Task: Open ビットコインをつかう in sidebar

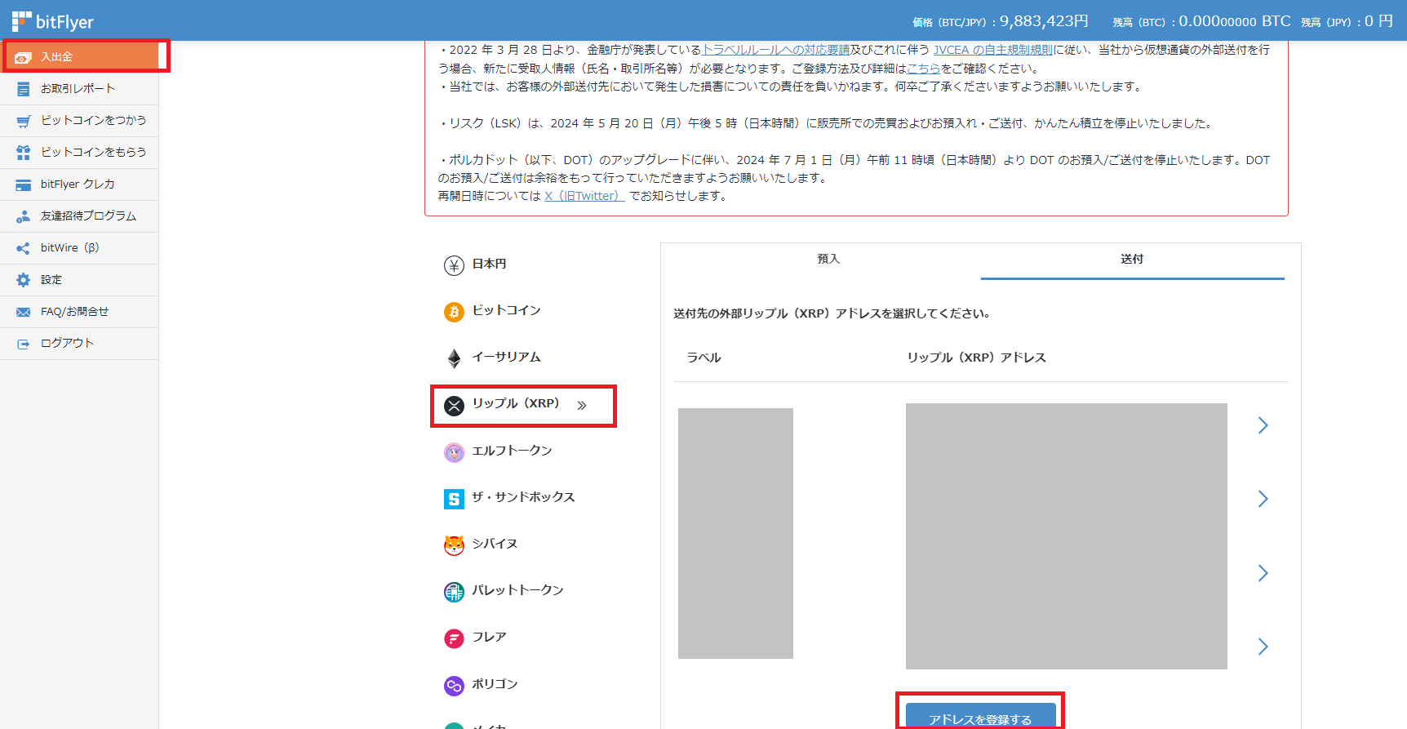Action: (79, 120)
